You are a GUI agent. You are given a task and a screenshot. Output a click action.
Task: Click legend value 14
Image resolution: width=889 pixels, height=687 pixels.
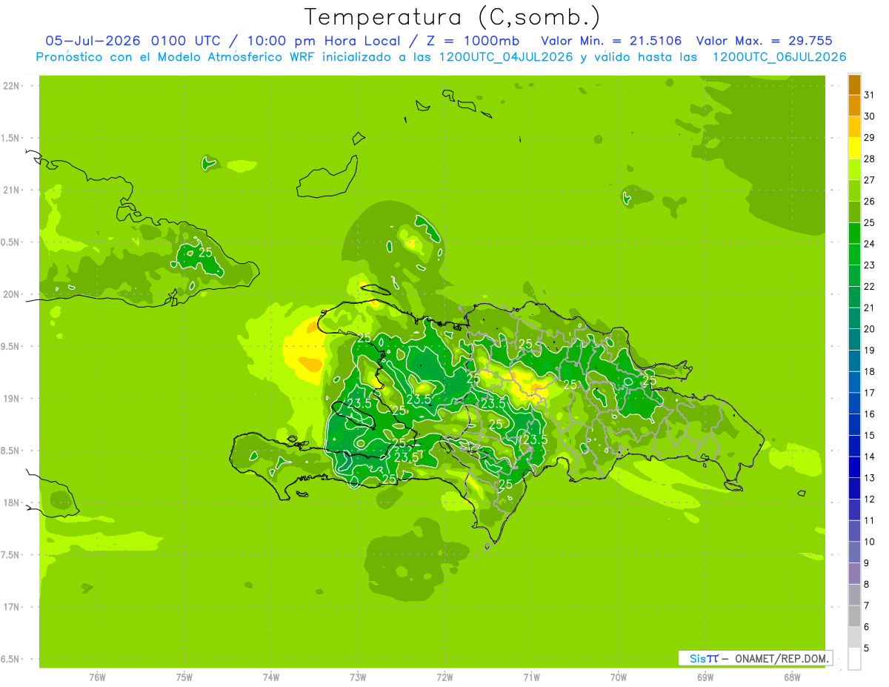[x=870, y=457]
